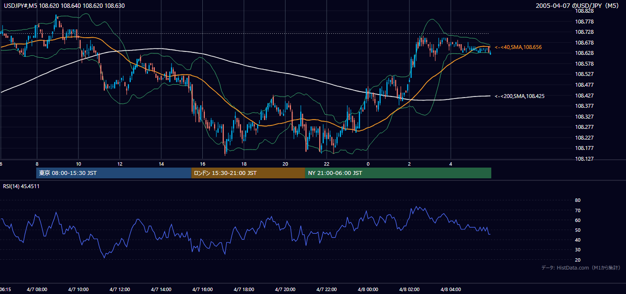Click hour tick 18 under price chart
Screen dimensions: 626x294
[244, 164]
